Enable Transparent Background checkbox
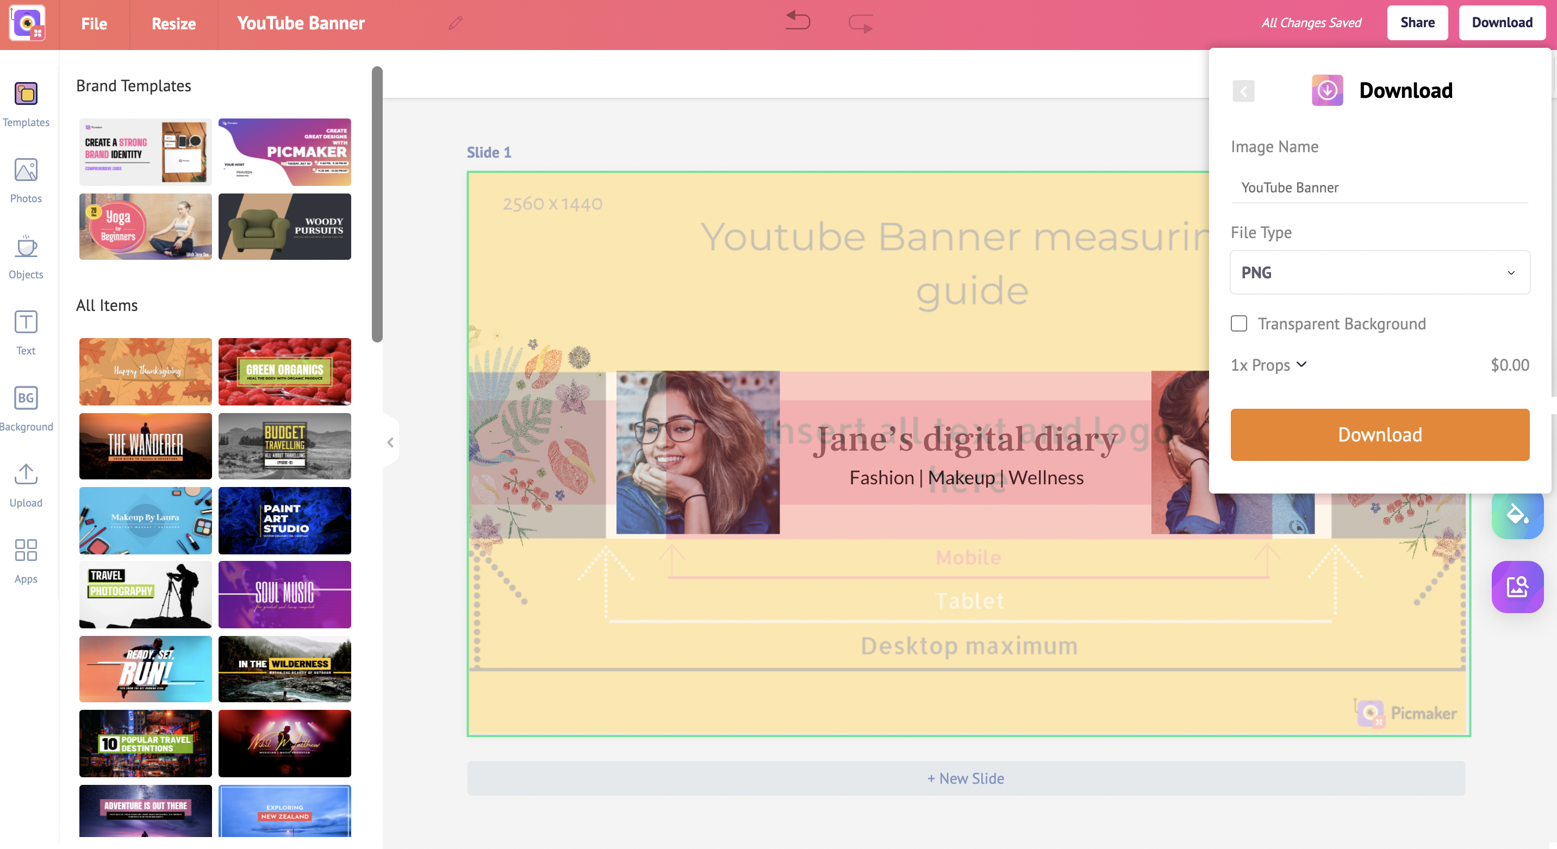The width and height of the screenshot is (1557, 849). click(x=1238, y=323)
